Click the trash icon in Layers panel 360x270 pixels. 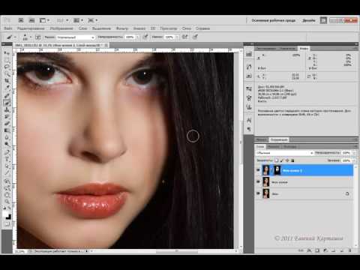349,250
